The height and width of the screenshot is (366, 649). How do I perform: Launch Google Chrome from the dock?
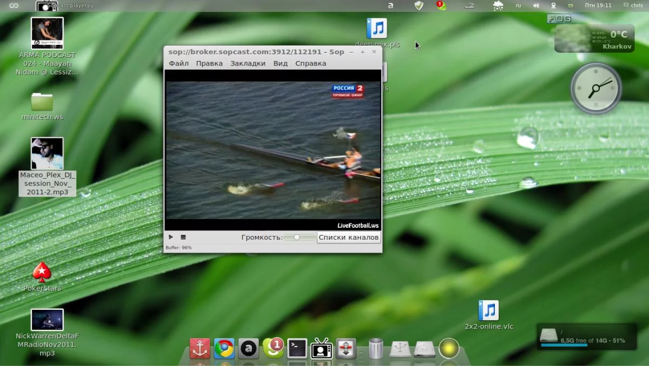(x=224, y=349)
